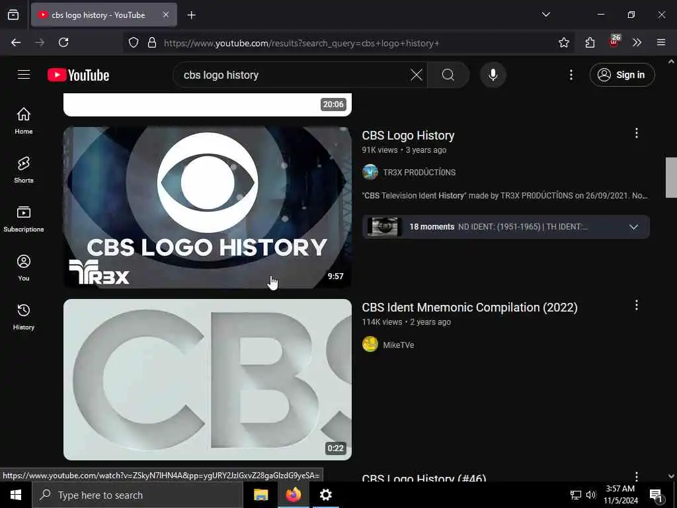The width and height of the screenshot is (677, 508).
Task: Open the CBS Logo History title link
Action: pyautogui.click(x=408, y=136)
